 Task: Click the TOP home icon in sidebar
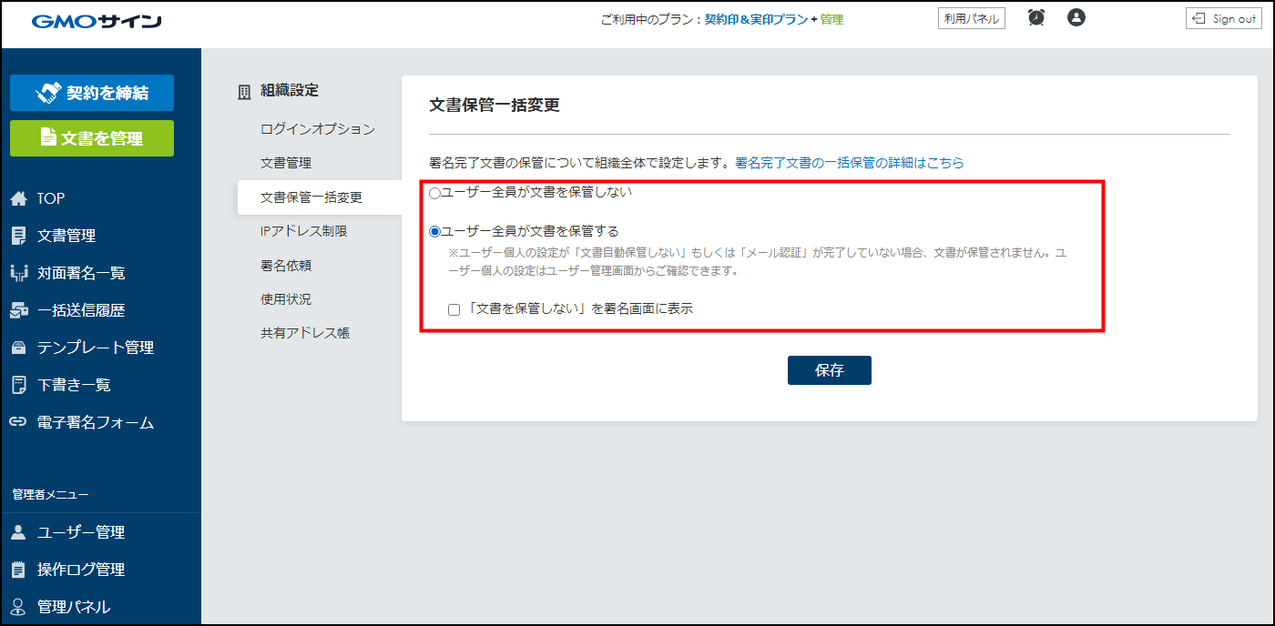point(18,198)
